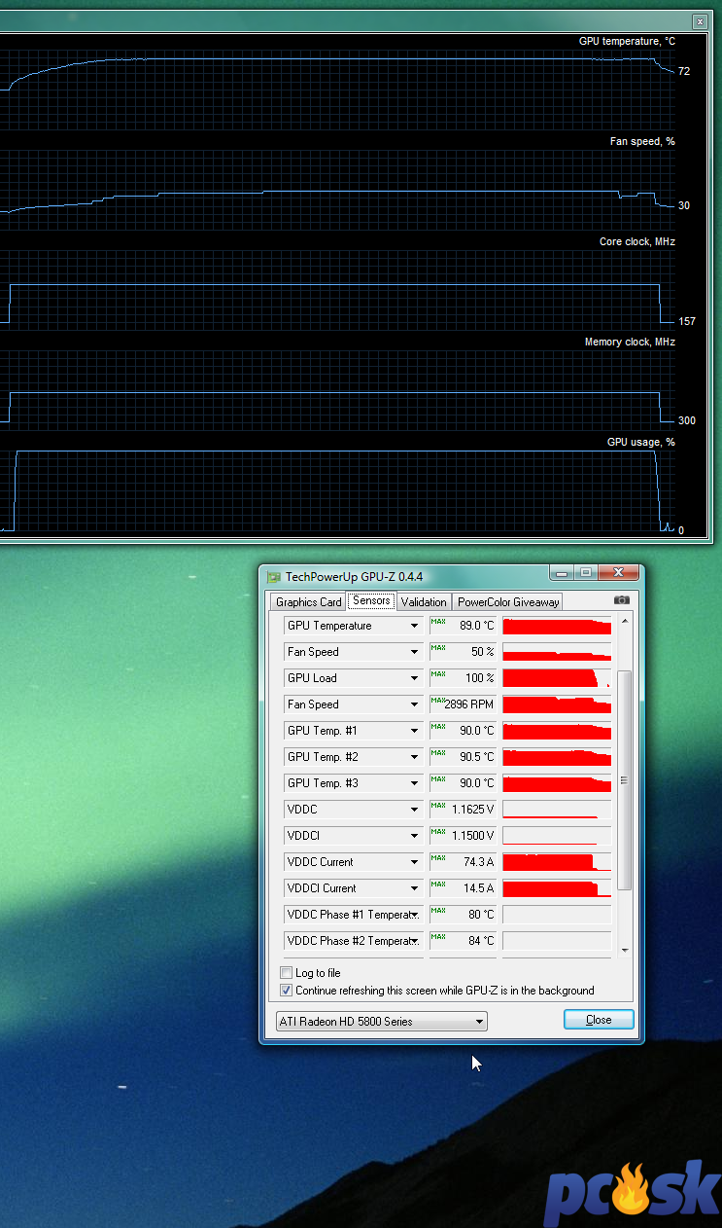Open the ATI Radeon HD 5800 Series selector

[x=381, y=1022]
